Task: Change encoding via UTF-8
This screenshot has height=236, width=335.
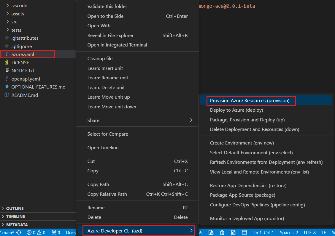Action: click(309, 232)
